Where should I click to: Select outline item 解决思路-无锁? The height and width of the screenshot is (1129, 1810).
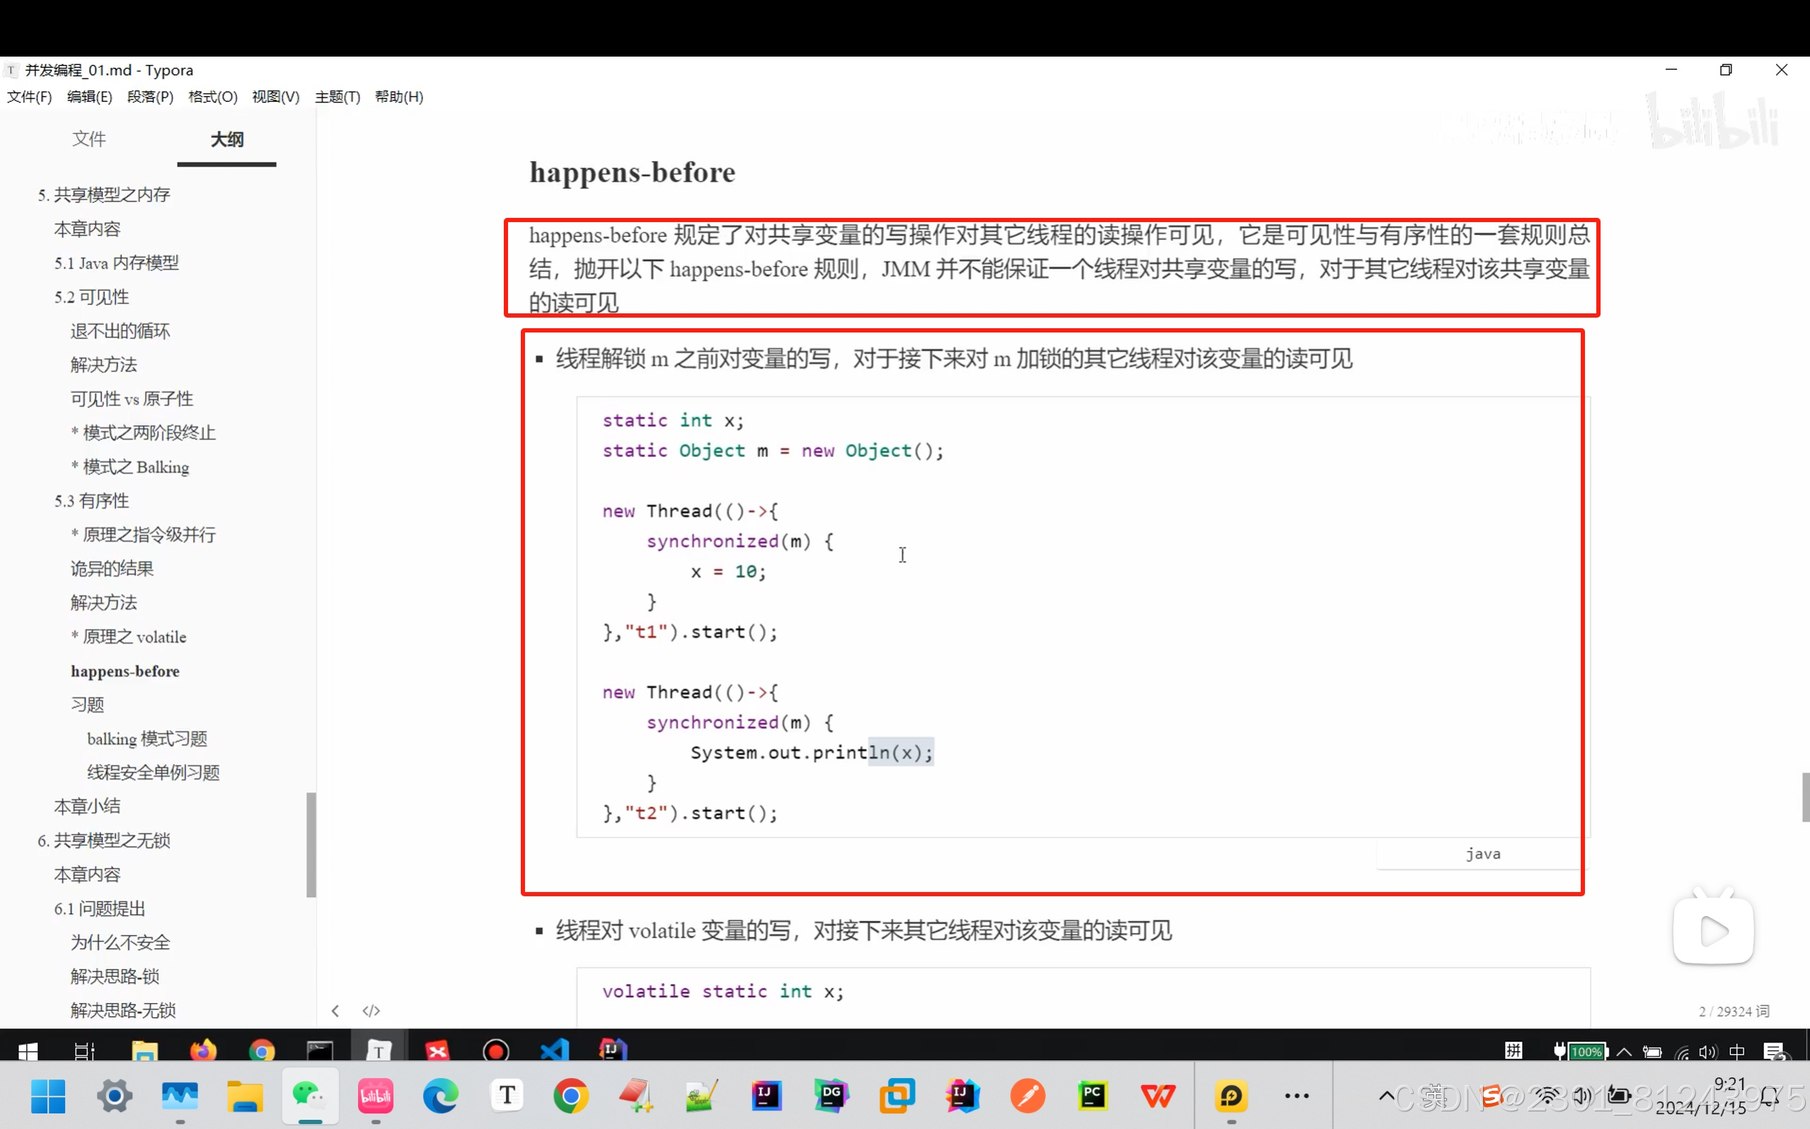point(123,1010)
